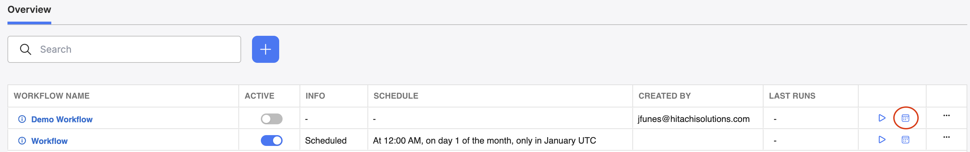This screenshot has width=970, height=152.
Task: Click the Created By column header
Action: pos(665,96)
